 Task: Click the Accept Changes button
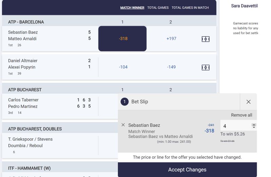coord(187,170)
